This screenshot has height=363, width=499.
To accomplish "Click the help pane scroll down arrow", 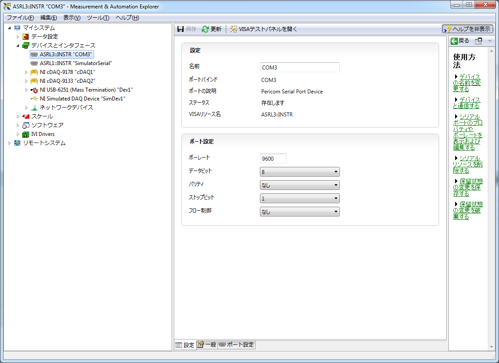I will 491,347.
